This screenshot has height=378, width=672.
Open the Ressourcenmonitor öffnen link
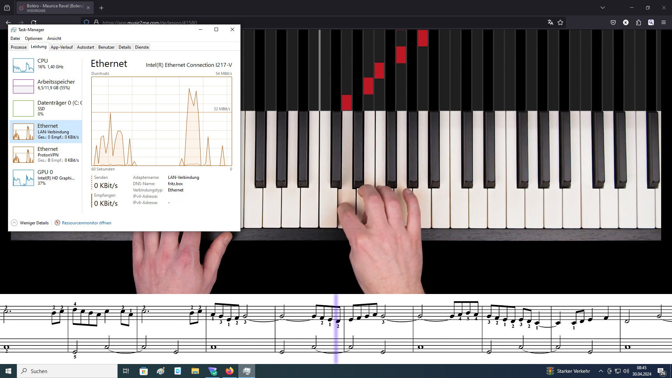click(x=86, y=223)
